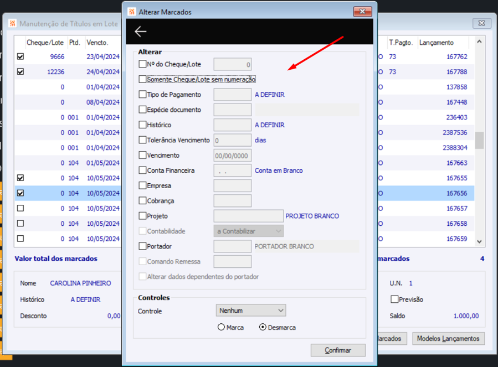
Task: Uncheck the row with cheque 9666
Action: (20, 56)
